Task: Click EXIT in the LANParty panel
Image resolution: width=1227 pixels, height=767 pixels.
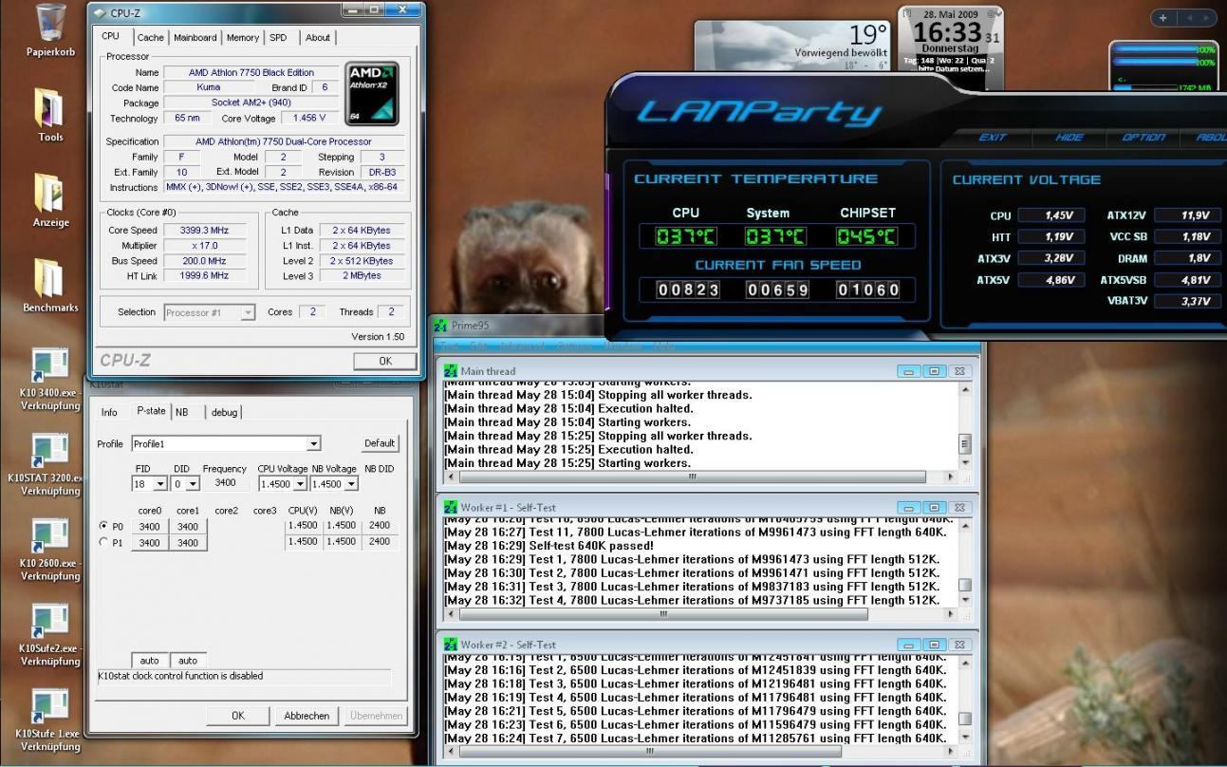Action: (x=993, y=138)
